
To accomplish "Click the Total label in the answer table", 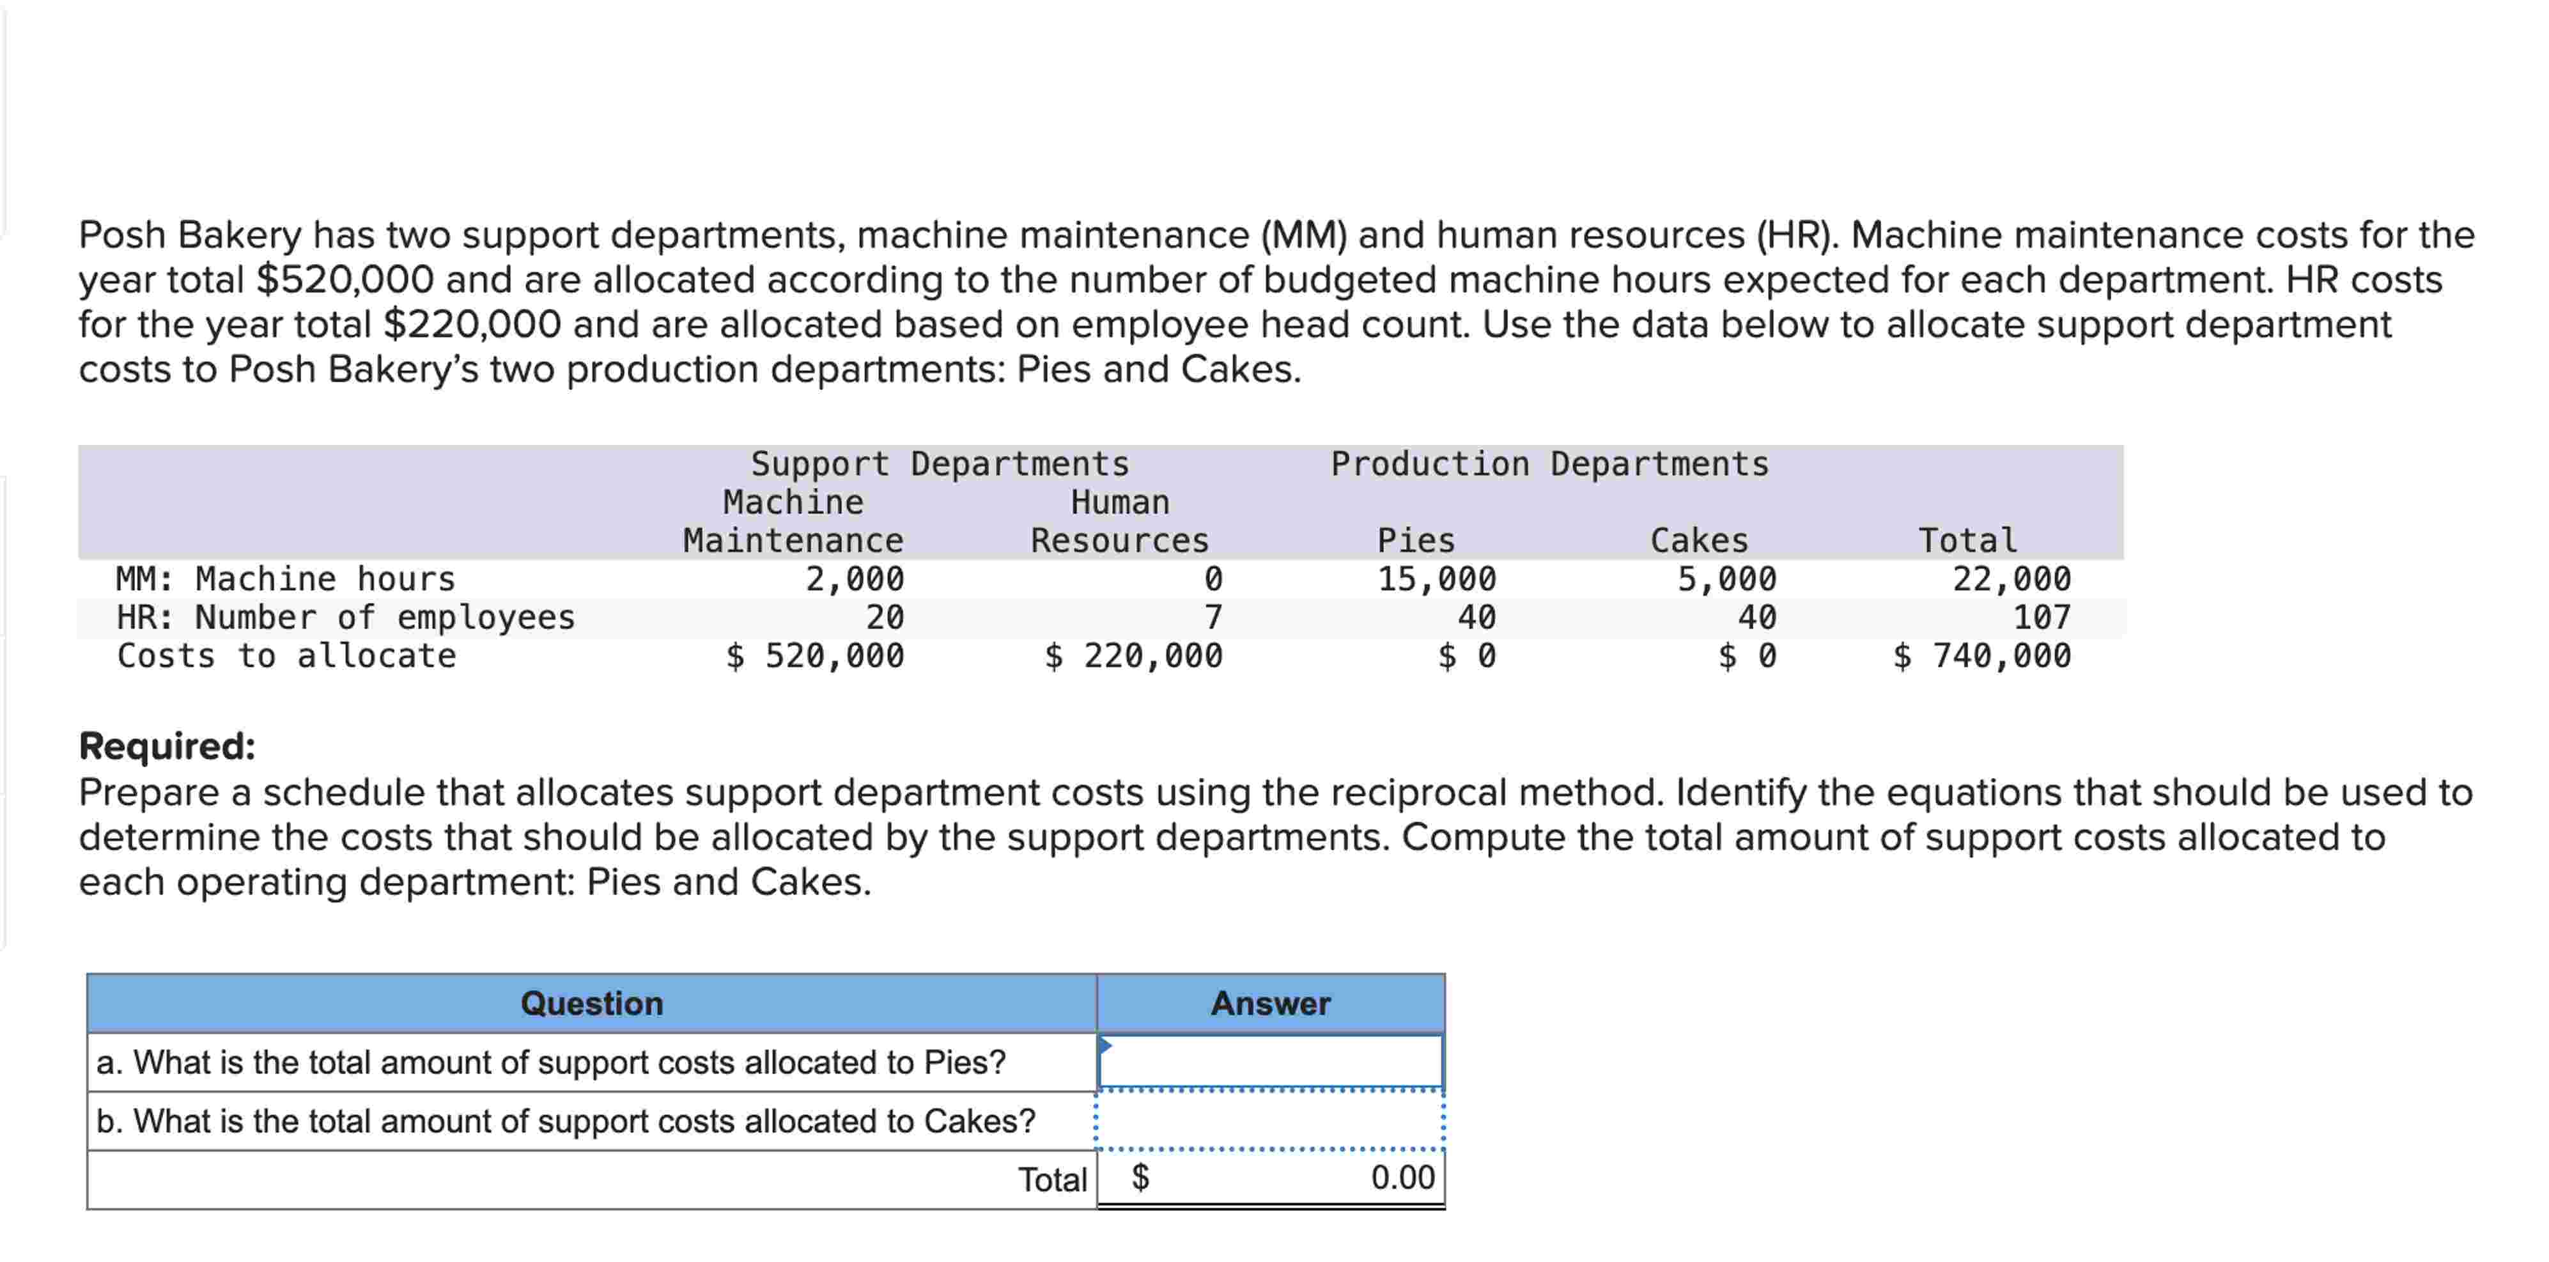I will (1053, 1180).
